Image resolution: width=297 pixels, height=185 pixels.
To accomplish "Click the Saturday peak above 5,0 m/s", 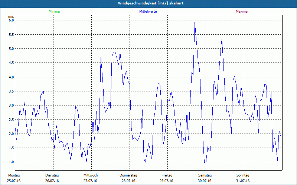I will pyautogui.click(x=222, y=39).
